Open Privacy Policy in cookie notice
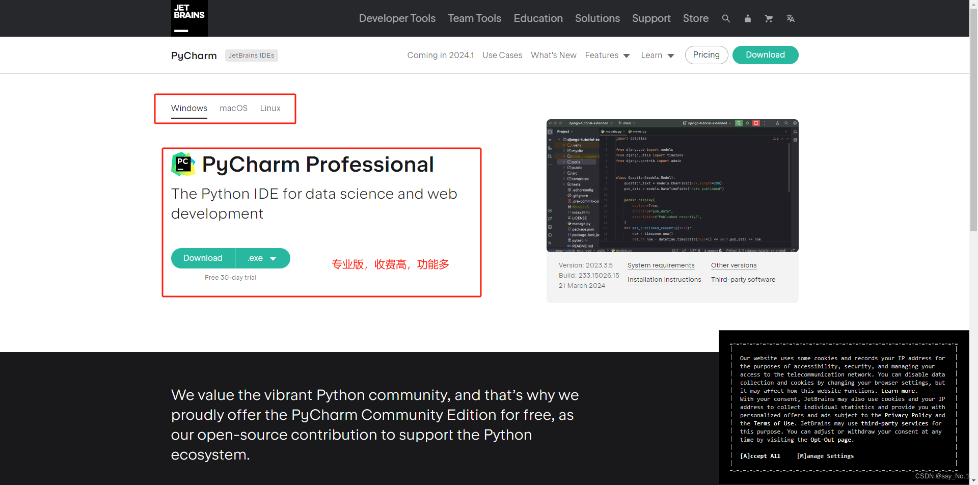Screen dimensions: 978x485 click(908, 415)
